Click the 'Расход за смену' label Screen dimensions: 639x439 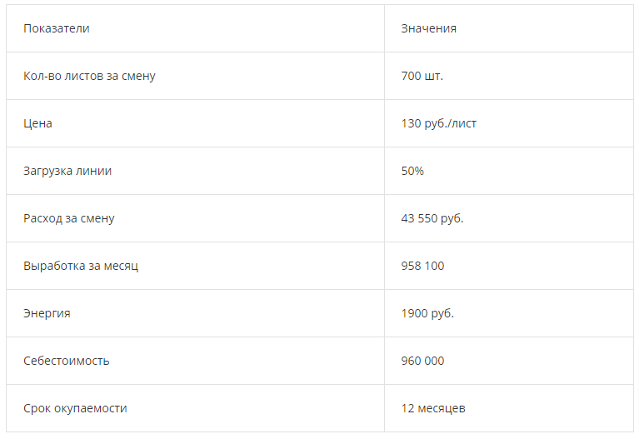click(x=69, y=218)
